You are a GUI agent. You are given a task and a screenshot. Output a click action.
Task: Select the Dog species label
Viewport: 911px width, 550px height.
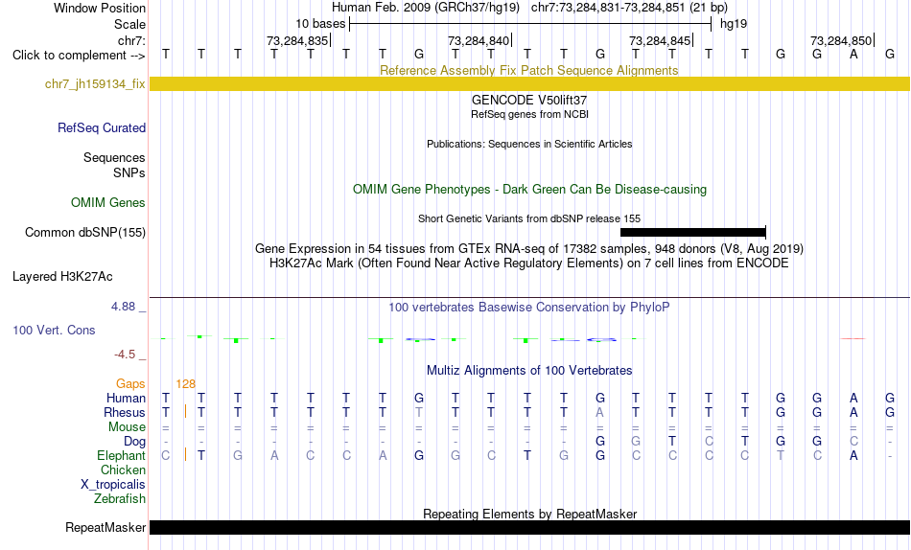pos(135,442)
